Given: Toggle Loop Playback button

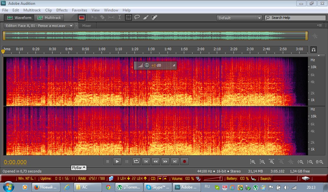Looking at the screenshot, I should point(136,162).
